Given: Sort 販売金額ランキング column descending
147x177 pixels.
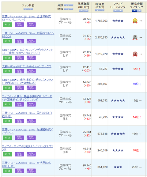Looking at the screenshot, I should [x=139, y=11].
